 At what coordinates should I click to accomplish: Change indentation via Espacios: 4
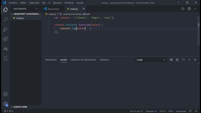point(151,111)
